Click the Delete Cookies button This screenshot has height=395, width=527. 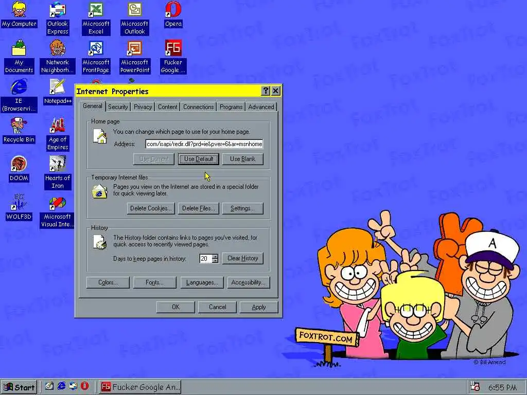click(x=151, y=208)
